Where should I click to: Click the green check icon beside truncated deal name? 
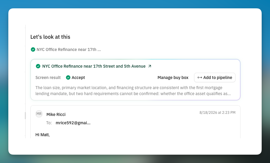pyautogui.click(x=33, y=50)
